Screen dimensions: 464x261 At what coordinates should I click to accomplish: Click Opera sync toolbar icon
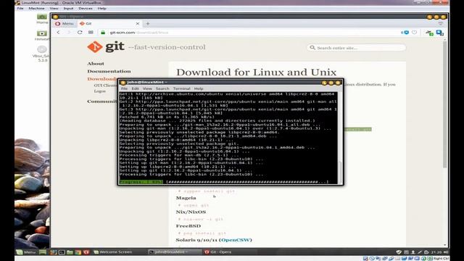pos(429,33)
